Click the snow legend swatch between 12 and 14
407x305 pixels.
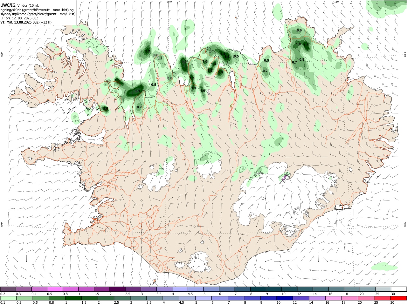(x=305, y=289)
